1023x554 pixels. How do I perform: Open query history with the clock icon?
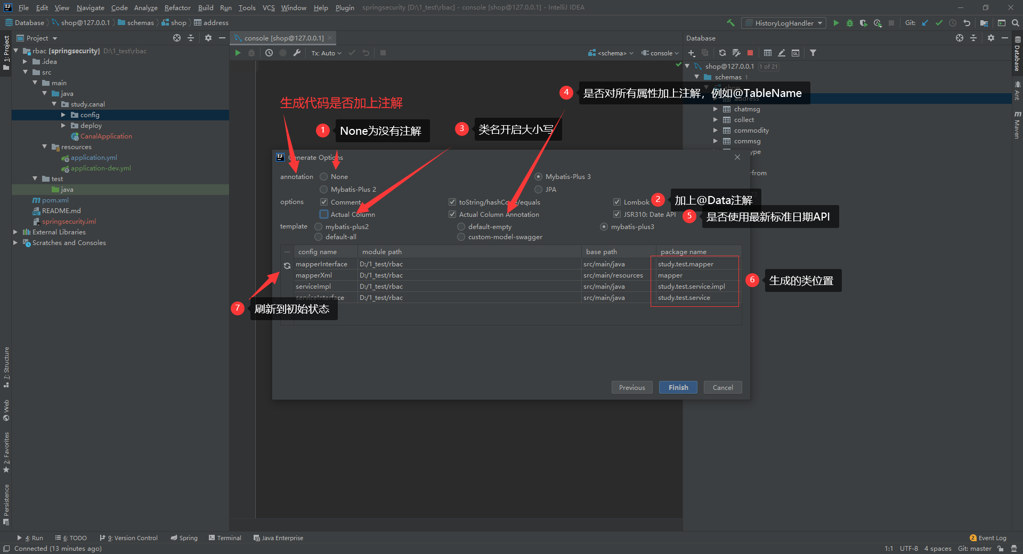tap(269, 53)
